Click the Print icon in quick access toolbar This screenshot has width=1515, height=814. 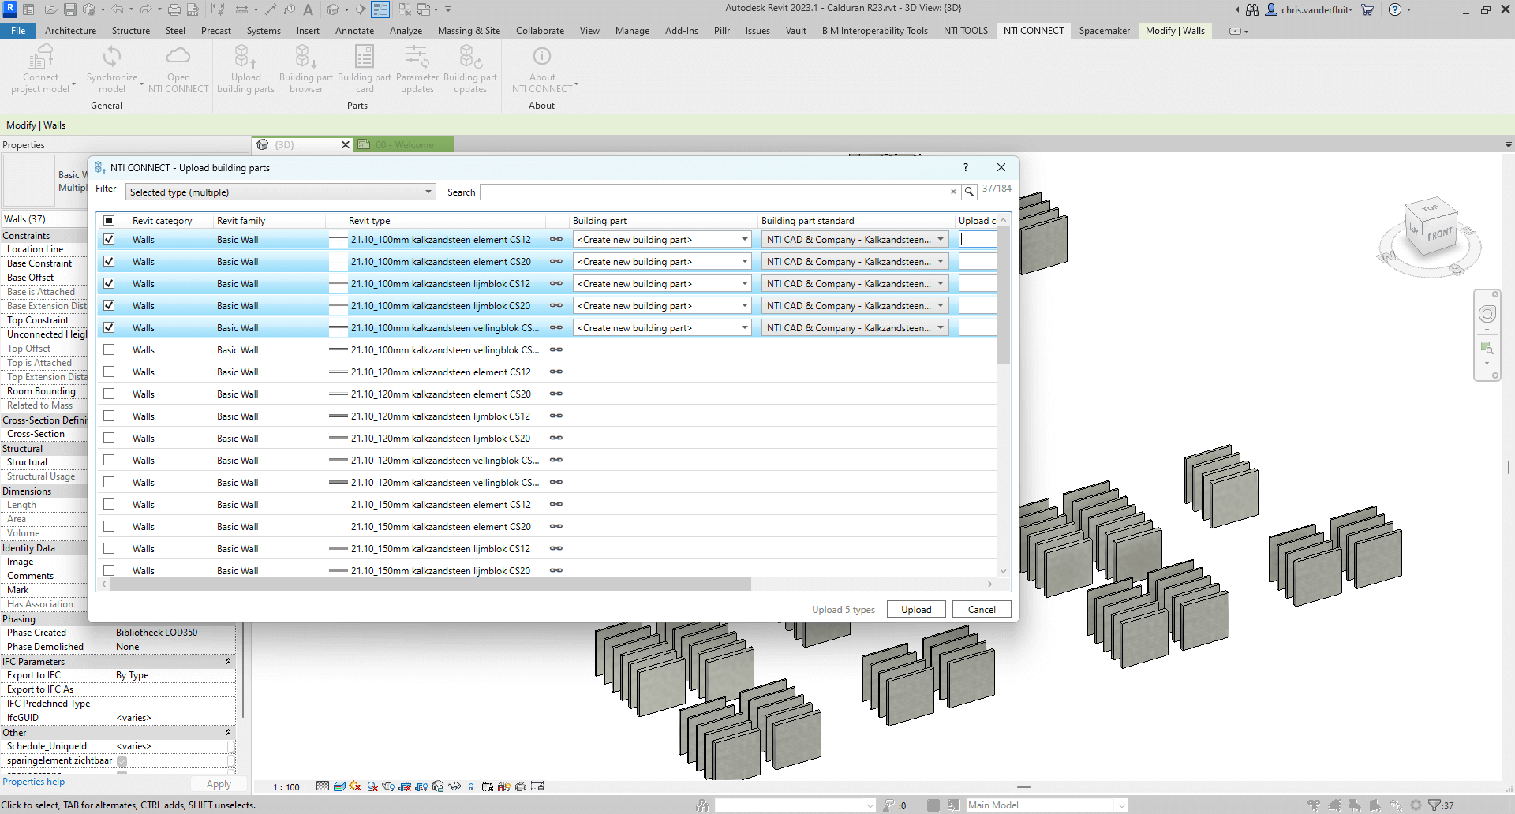pyautogui.click(x=174, y=9)
